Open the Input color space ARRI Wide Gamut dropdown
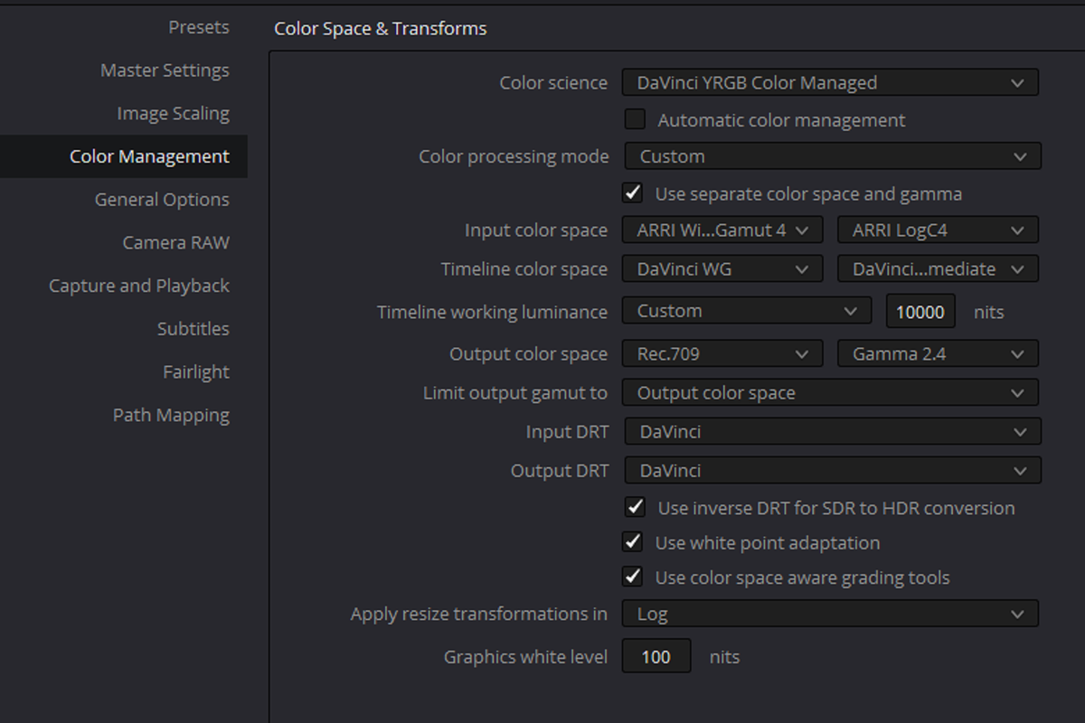This screenshot has height=723, width=1085. coord(722,230)
